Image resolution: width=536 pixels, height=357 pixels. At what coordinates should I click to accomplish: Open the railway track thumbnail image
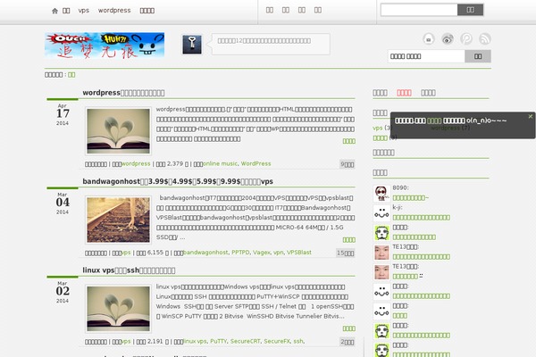118,220
